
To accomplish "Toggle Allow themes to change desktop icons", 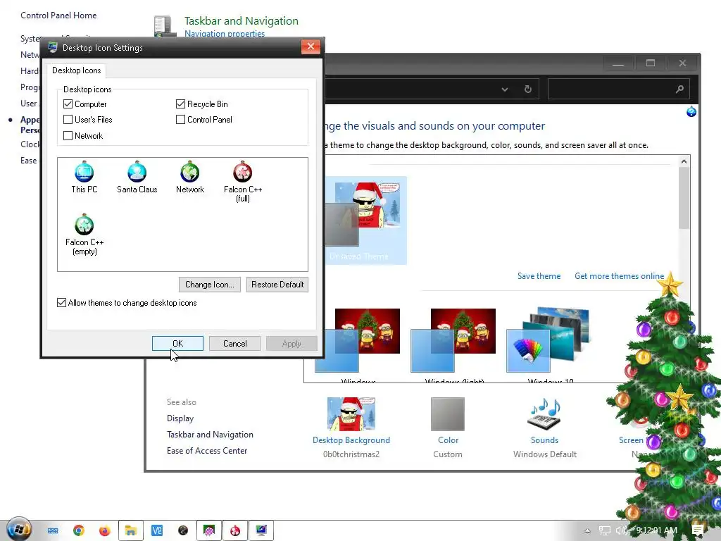I will pos(62,303).
